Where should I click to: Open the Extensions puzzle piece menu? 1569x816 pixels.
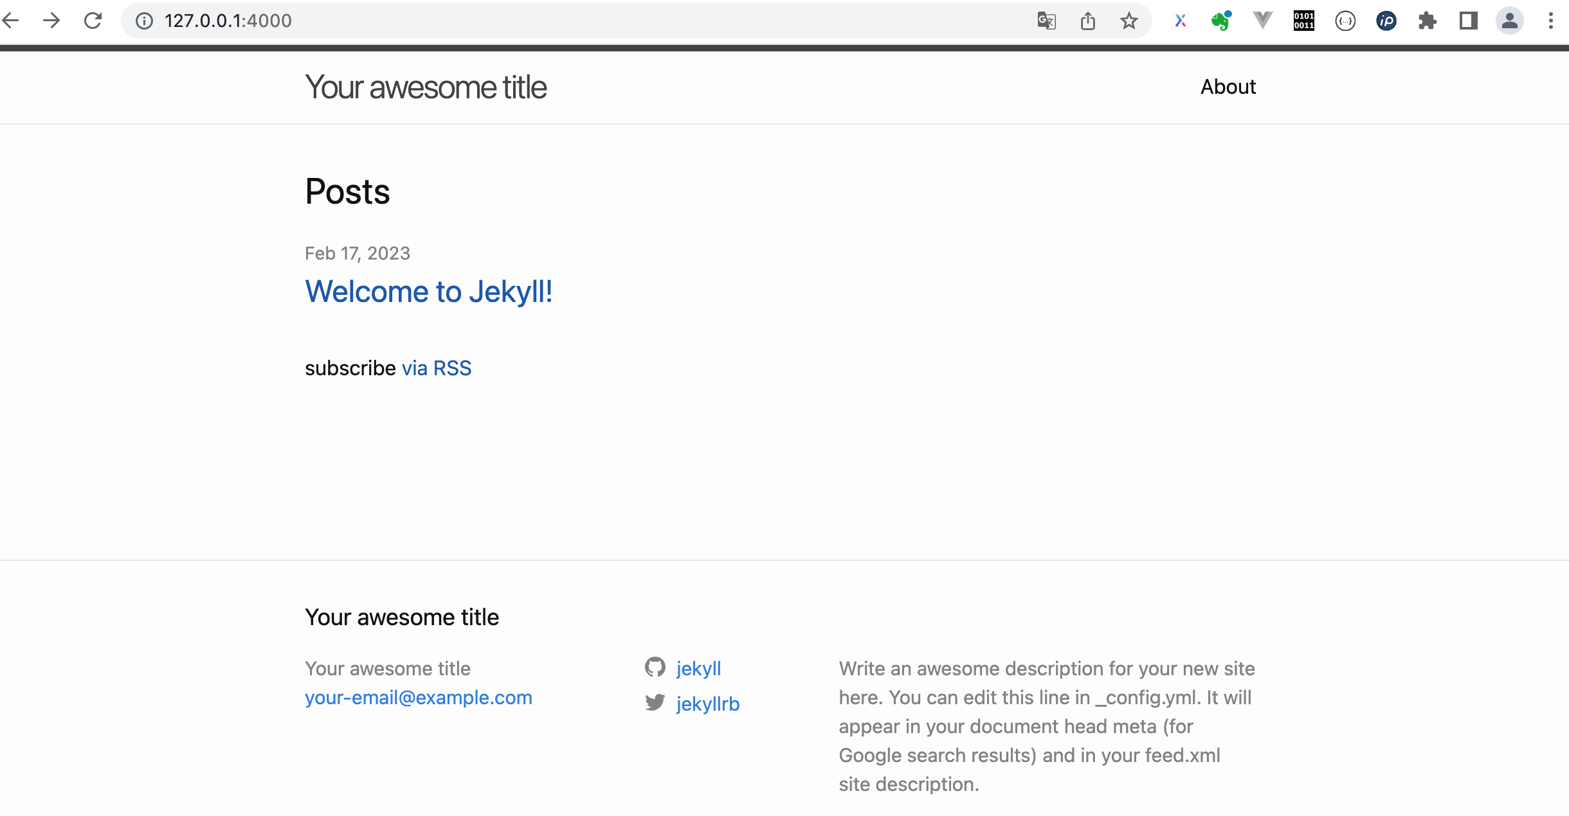[x=1428, y=21]
